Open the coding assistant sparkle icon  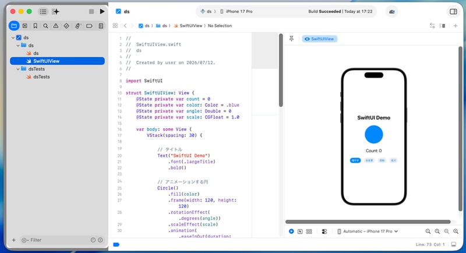pyautogui.click(x=55, y=12)
